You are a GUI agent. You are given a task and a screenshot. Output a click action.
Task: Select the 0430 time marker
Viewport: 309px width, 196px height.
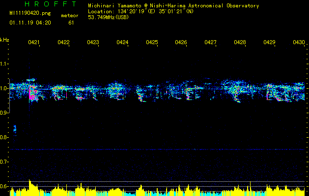299,43
